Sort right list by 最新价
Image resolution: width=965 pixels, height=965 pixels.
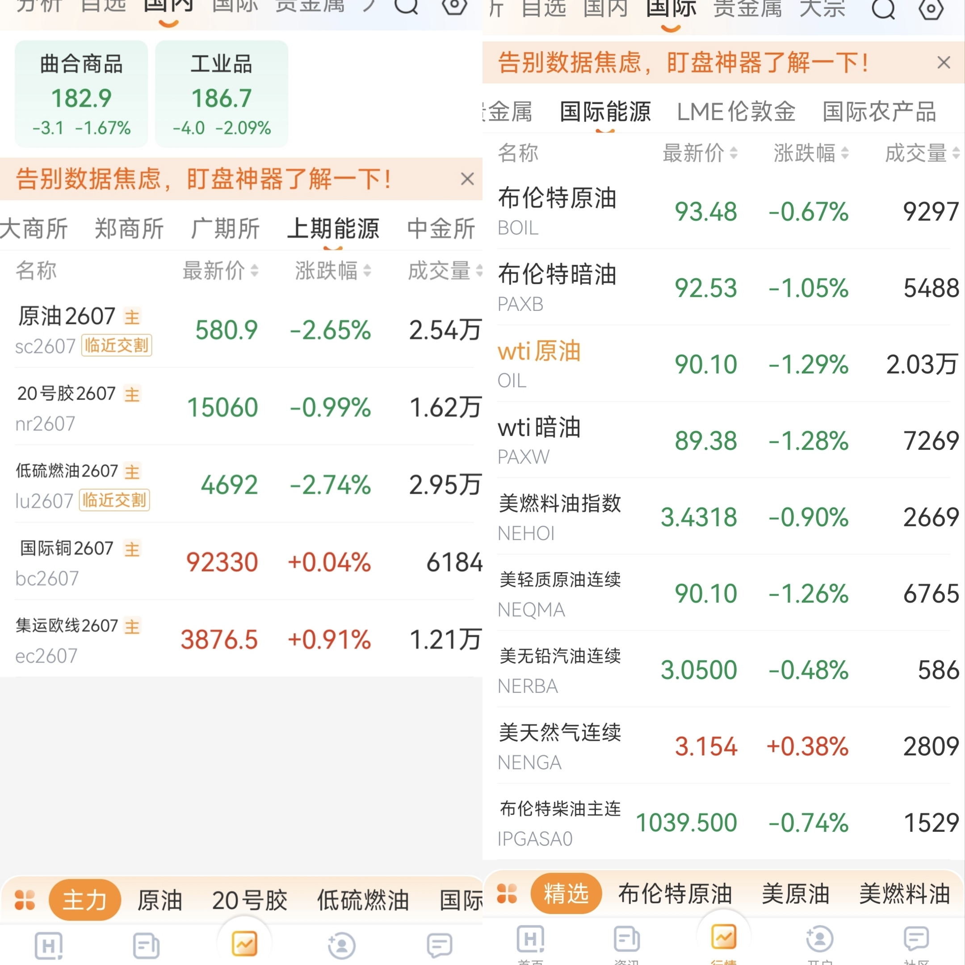pos(700,153)
